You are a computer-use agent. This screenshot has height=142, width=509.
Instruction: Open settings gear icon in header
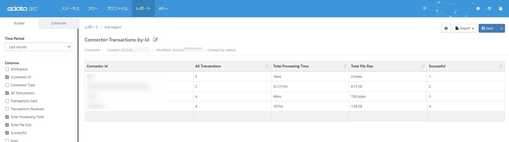click(x=478, y=8)
